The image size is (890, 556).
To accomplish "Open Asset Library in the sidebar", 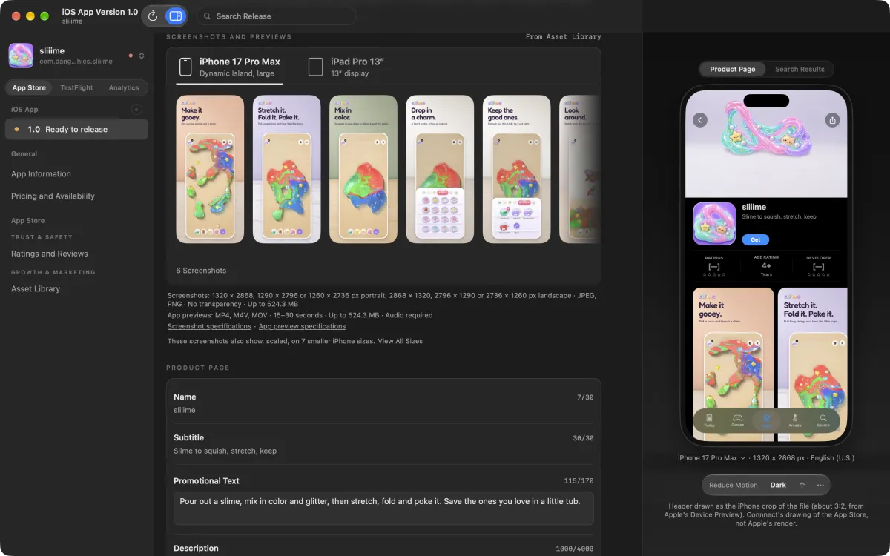I will pos(36,288).
